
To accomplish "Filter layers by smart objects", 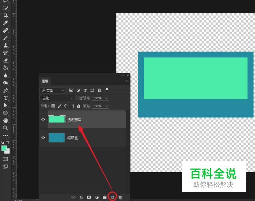I will [x=99, y=90].
